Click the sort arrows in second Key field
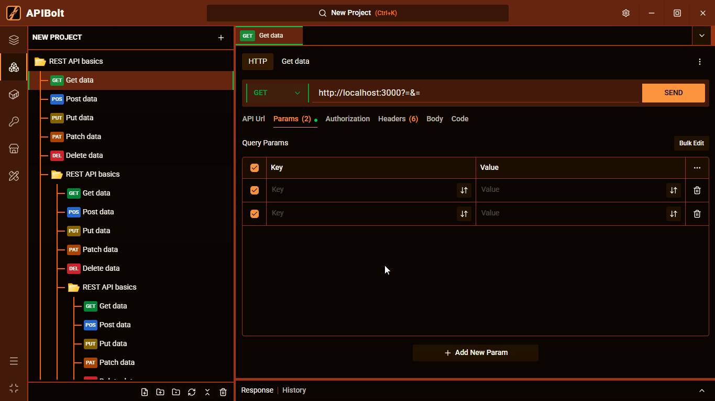This screenshot has width=715, height=401. 464,214
